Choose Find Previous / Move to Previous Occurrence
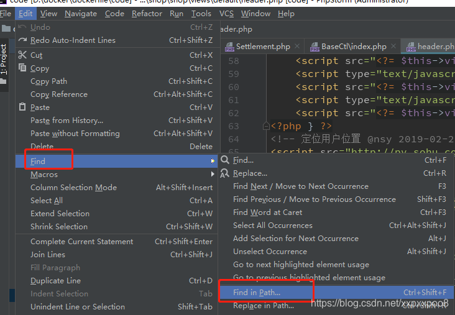The height and width of the screenshot is (315, 455). pos(337,199)
